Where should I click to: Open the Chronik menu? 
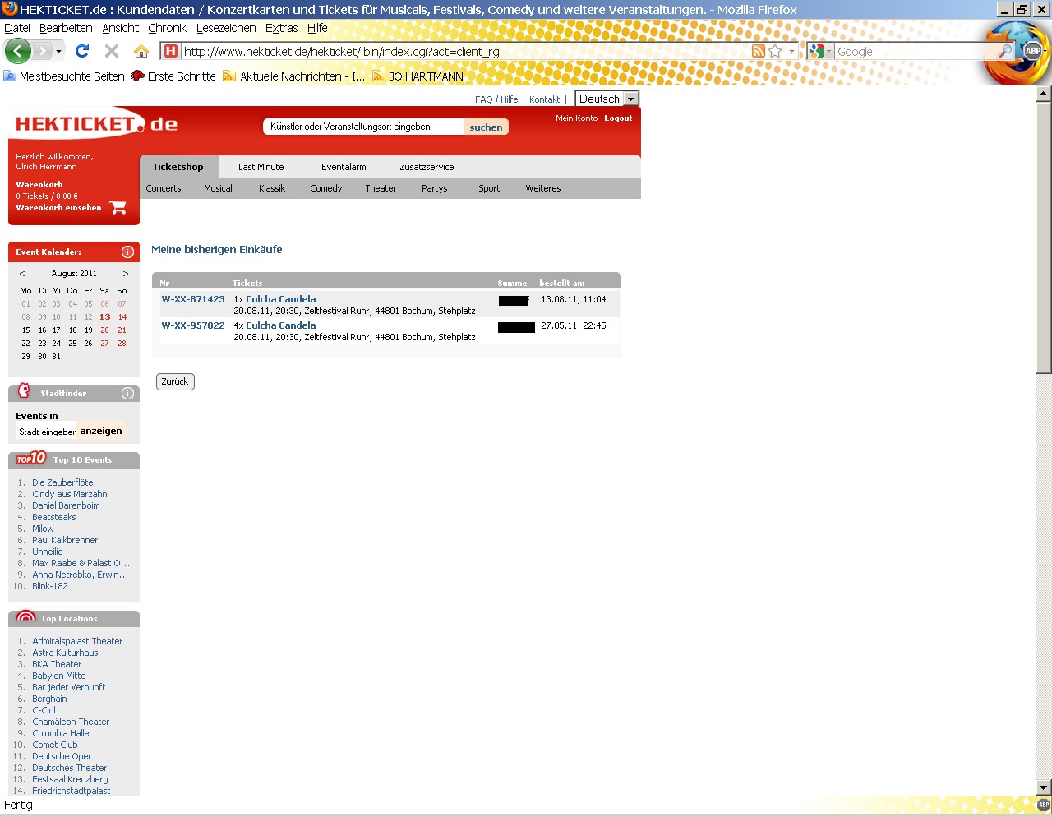click(168, 28)
